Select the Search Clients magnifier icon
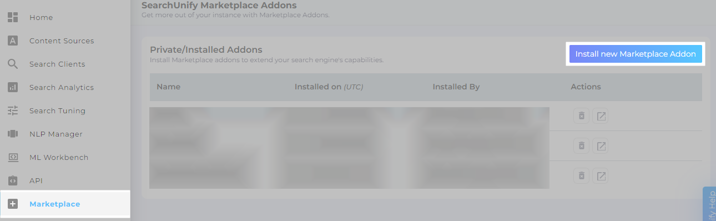716x221 pixels. point(13,64)
